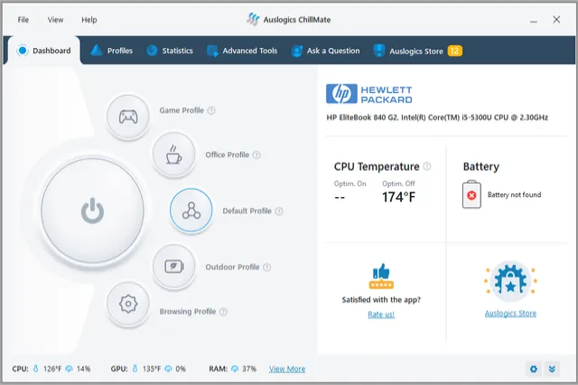Activate the Default Profile round icon
Image resolution: width=578 pixels, height=385 pixels.
pos(191,211)
